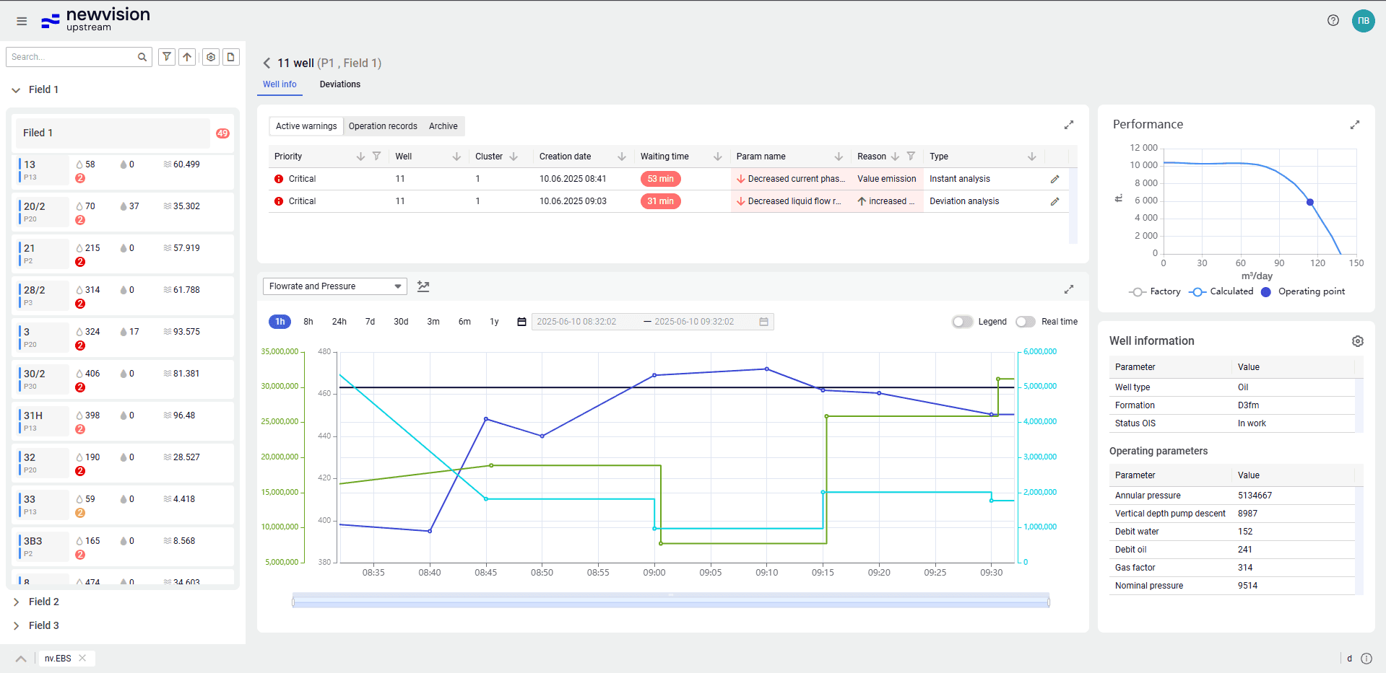Expand the bottom panel with up chevron
1386x673 pixels.
click(x=21, y=659)
